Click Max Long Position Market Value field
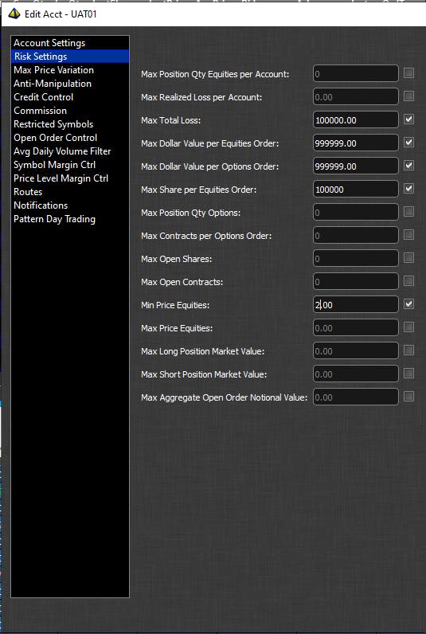 click(x=356, y=350)
